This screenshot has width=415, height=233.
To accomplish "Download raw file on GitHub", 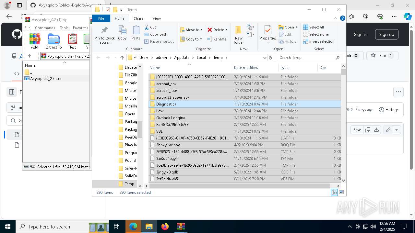I will [x=376, y=130].
